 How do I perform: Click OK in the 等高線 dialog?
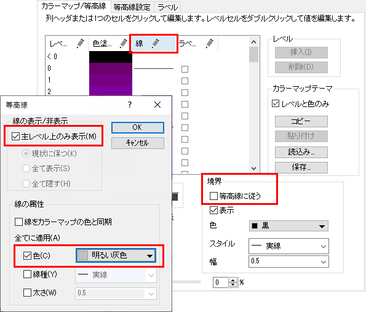coord(138,127)
